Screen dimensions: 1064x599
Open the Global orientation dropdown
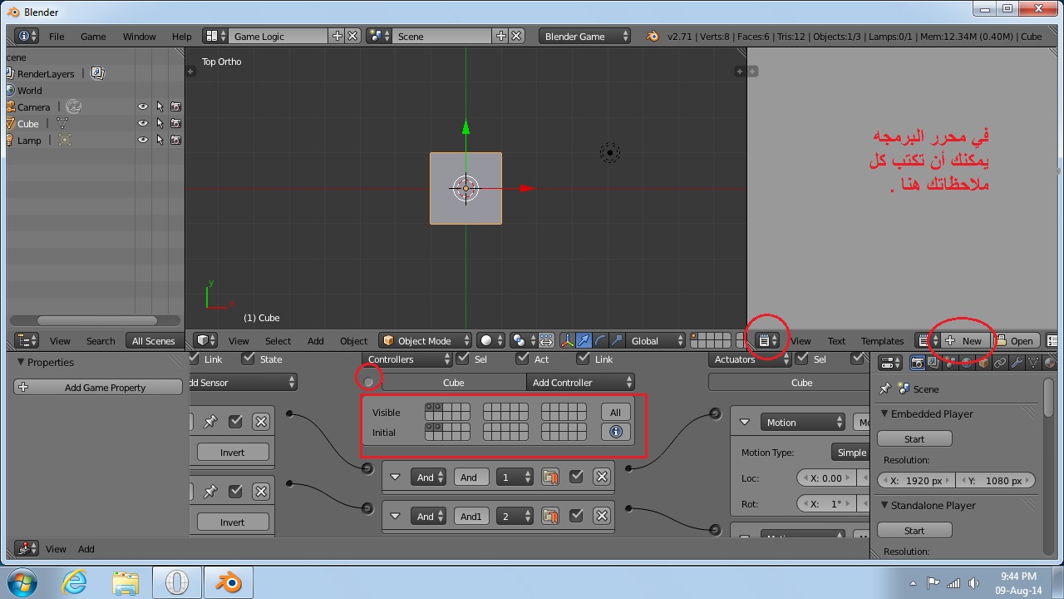(x=656, y=340)
